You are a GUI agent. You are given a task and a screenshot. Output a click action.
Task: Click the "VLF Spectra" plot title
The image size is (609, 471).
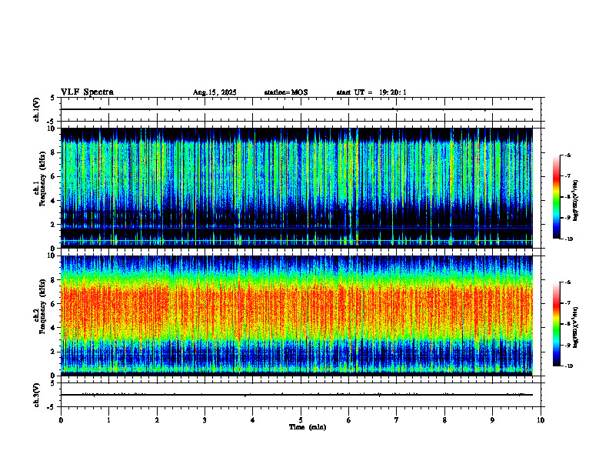(87, 92)
